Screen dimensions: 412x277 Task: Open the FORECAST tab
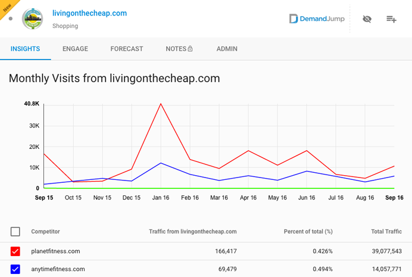(127, 49)
